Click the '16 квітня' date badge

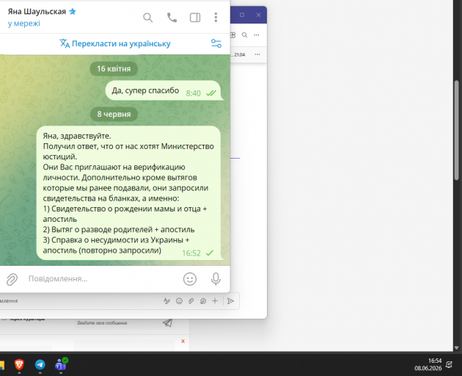point(114,69)
